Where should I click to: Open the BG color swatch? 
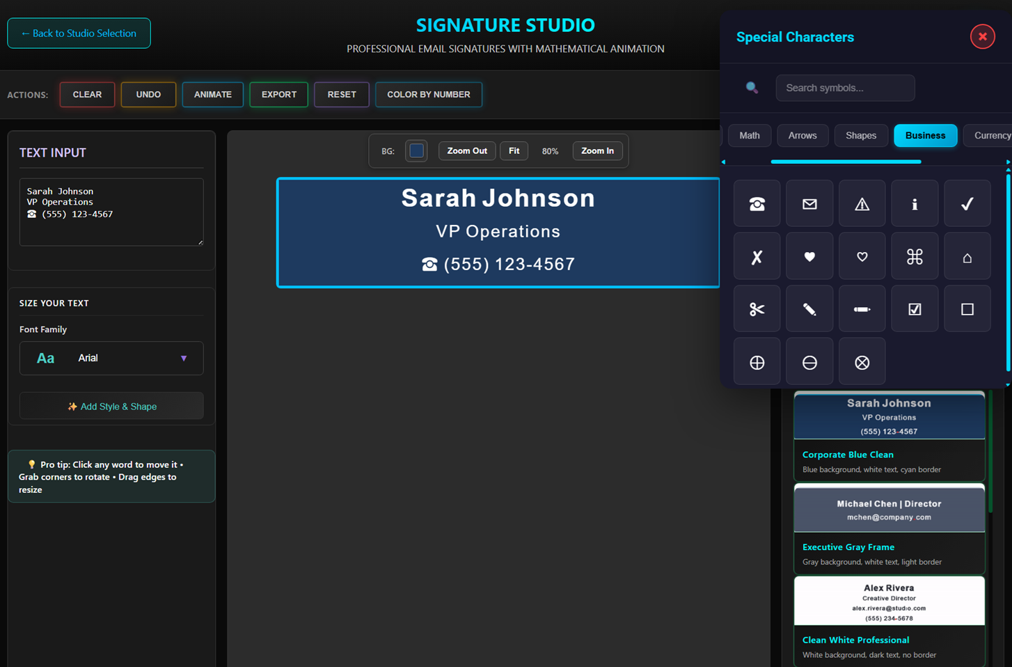click(416, 151)
